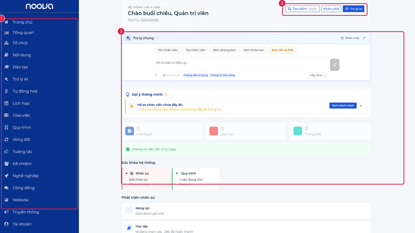The image size is (415, 233).
Task: Click the red Quá hạn icon
Action: point(214,131)
